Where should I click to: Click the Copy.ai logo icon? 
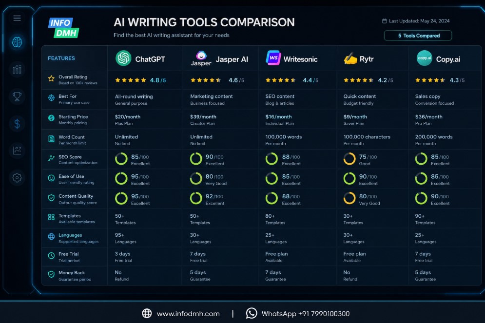[425, 58]
